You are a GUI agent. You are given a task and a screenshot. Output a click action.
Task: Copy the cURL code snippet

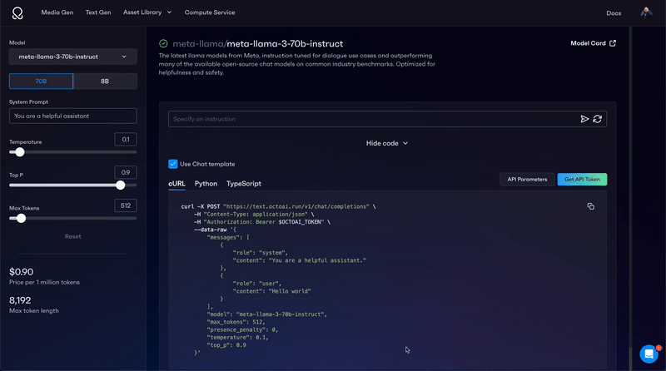(x=590, y=206)
